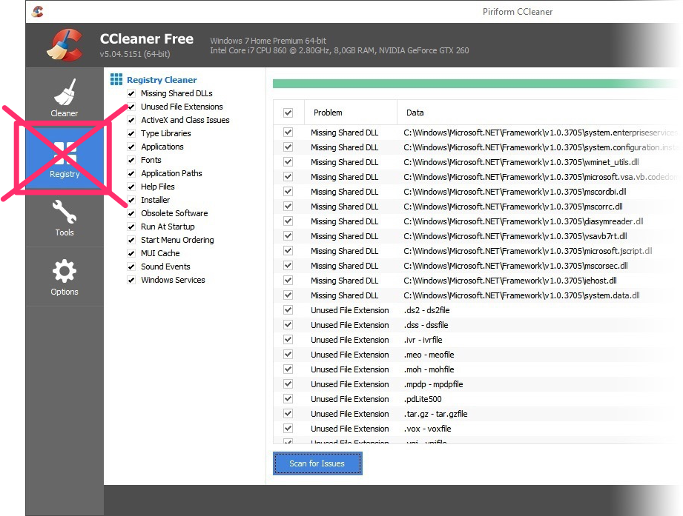Uncheck the system.configuration row checkbox
Screen dimensions: 683x516
(288, 147)
